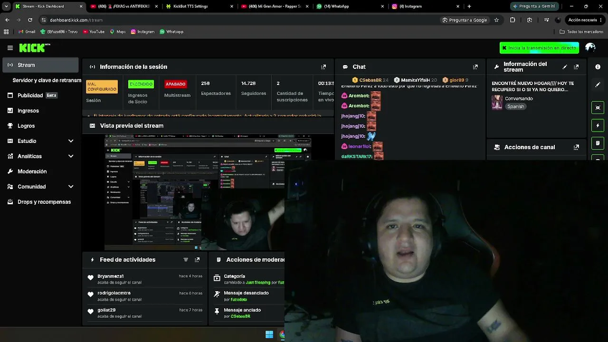Click the Pregunta a Gemini button
608x342 pixels.
pyautogui.click(x=534, y=7)
